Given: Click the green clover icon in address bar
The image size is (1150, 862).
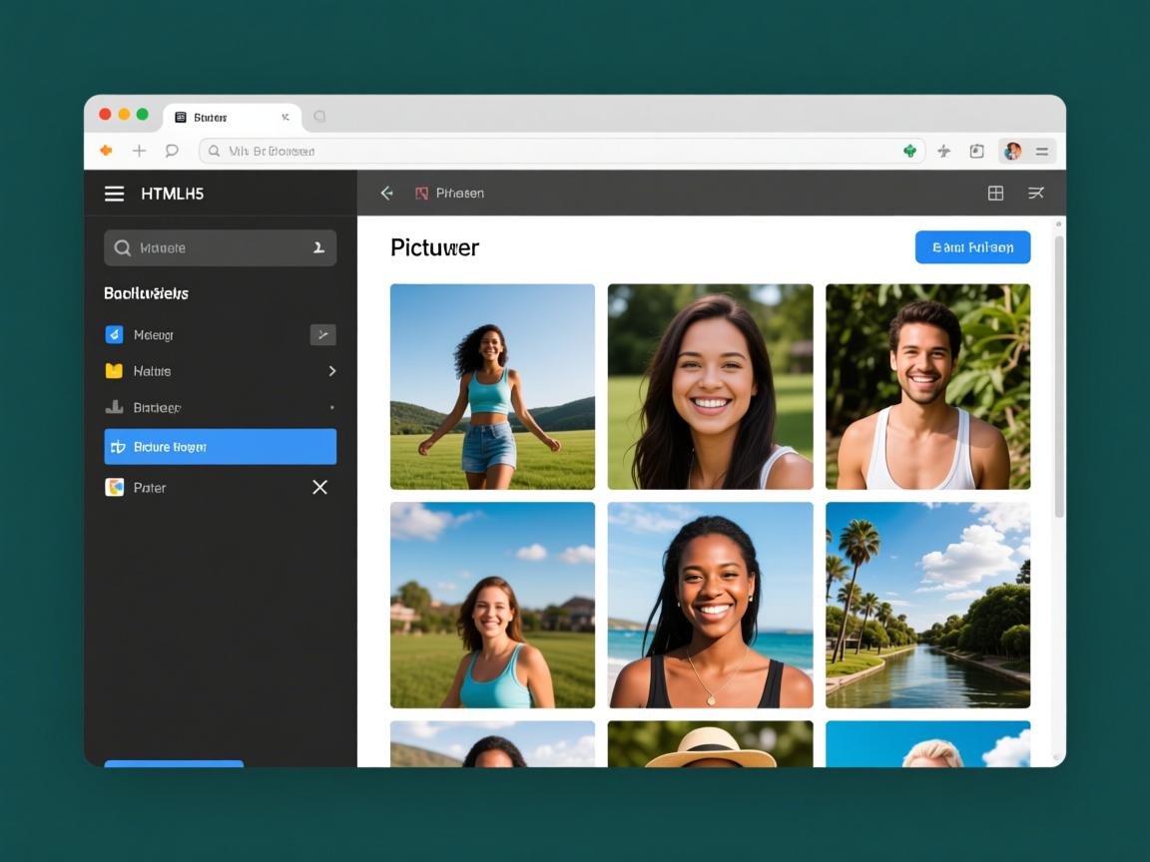Looking at the screenshot, I should pyautogui.click(x=909, y=151).
